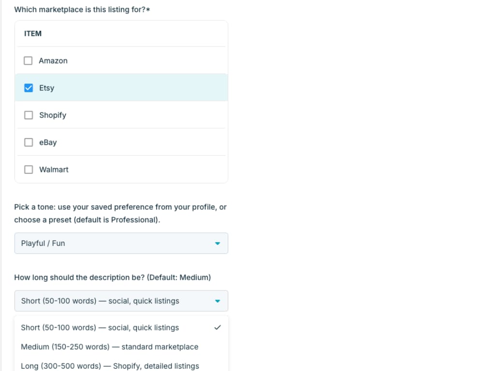Click the description length caret icon

click(218, 301)
